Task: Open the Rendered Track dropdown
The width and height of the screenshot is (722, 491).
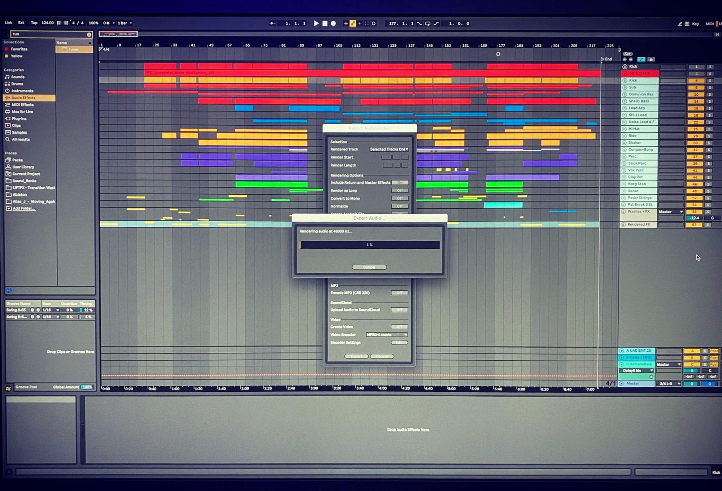Action: (x=389, y=149)
